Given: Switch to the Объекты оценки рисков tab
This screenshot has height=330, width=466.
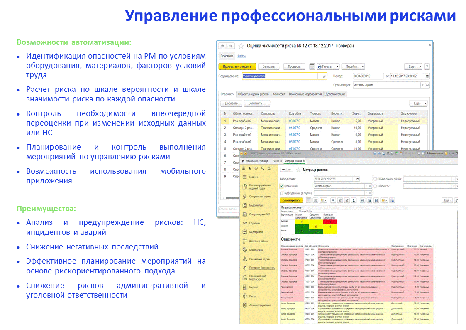Looking at the screenshot, I should coord(253,94).
